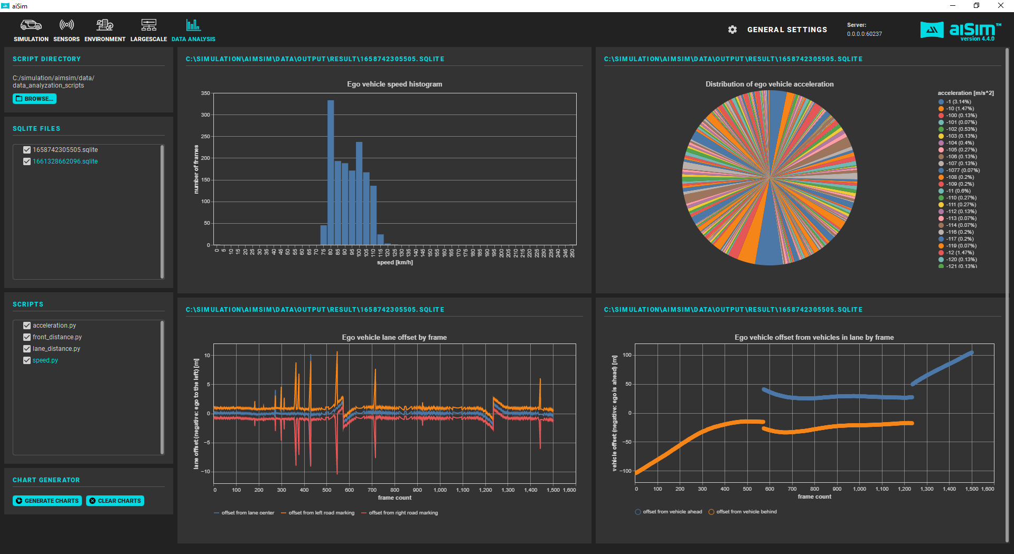Image resolution: width=1014 pixels, height=554 pixels.
Task: Select the speed.py script entry
Action: (45, 360)
